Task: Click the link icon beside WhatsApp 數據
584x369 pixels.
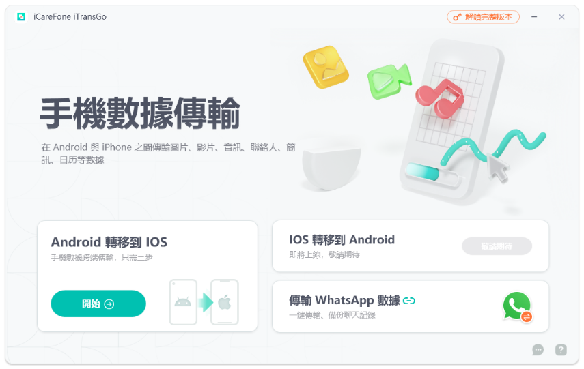Action: coord(409,301)
